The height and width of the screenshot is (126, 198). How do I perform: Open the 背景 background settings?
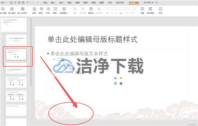[x=142, y=11]
